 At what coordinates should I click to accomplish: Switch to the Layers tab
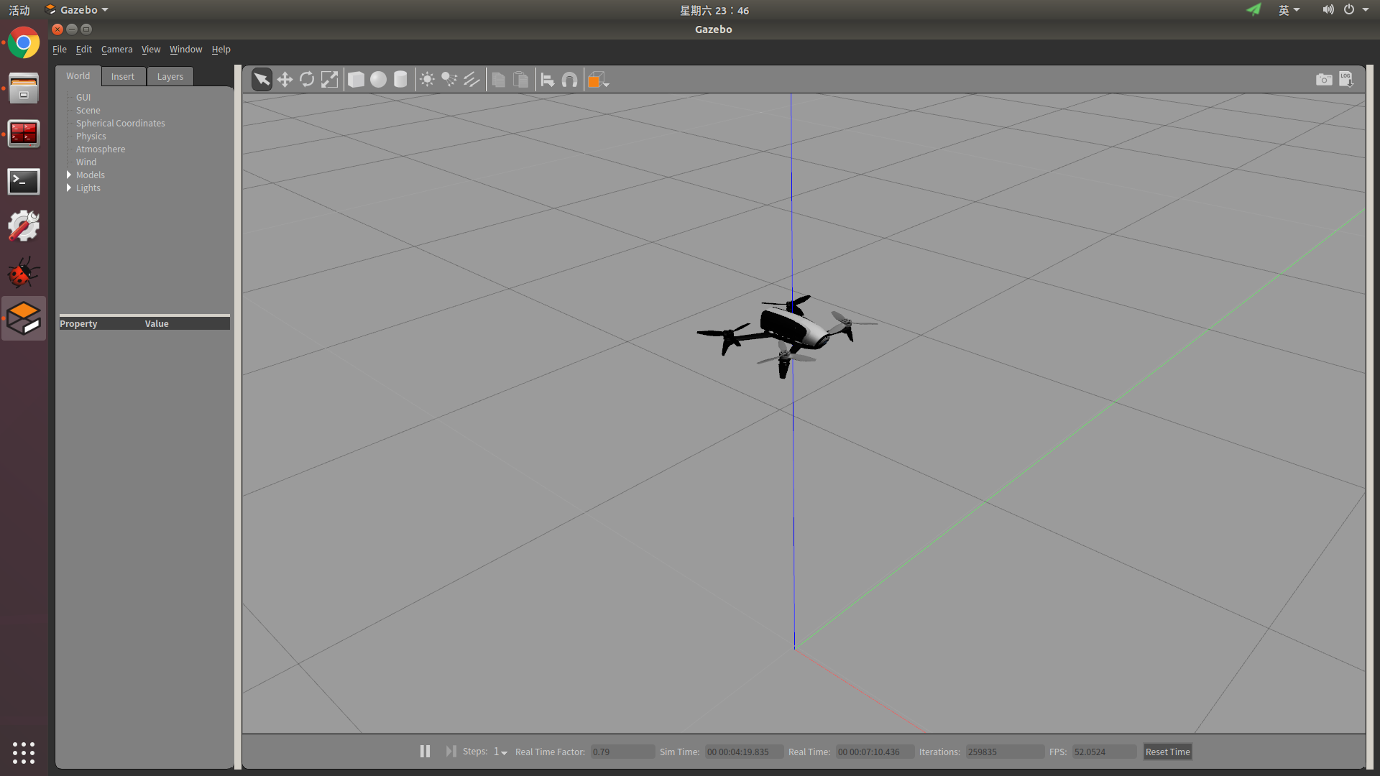(x=170, y=77)
